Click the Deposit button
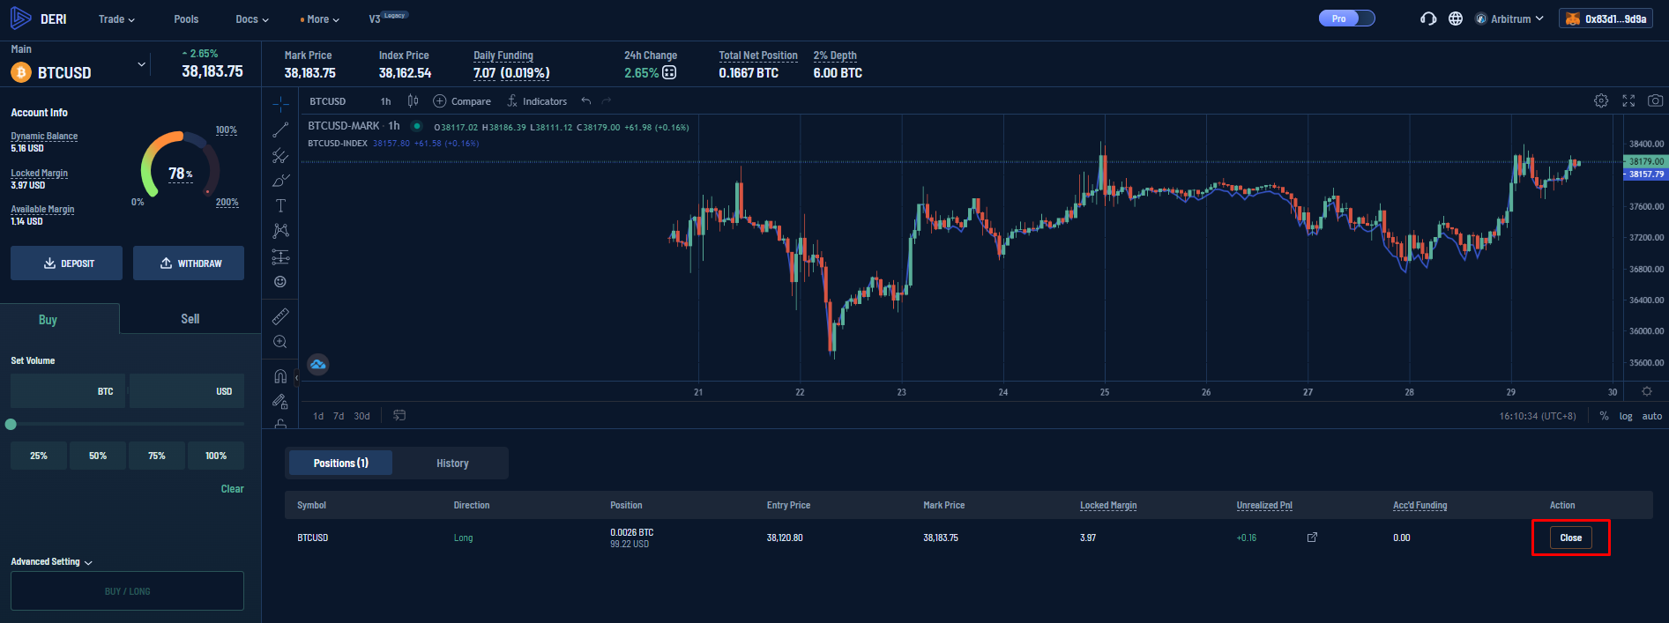 tap(67, 263)
